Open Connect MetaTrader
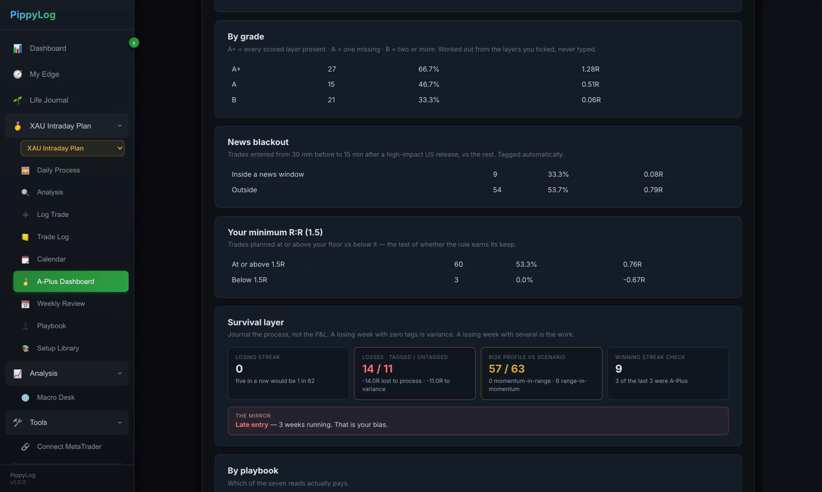Image resolution: width=822 pixels, height=492 pixels. 71,447
